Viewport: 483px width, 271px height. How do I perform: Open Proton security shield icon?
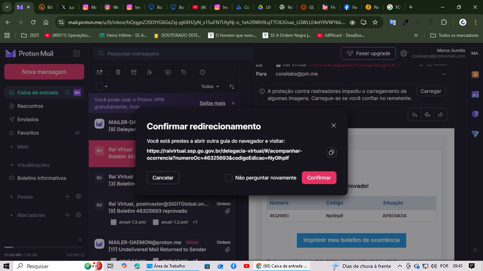(x=475, y=114)
